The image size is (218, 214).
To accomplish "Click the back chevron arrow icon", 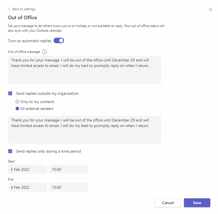I will pos(9,9).
